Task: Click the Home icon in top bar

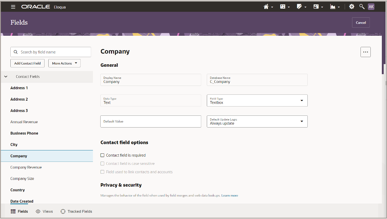Action: tap(266, 7)
